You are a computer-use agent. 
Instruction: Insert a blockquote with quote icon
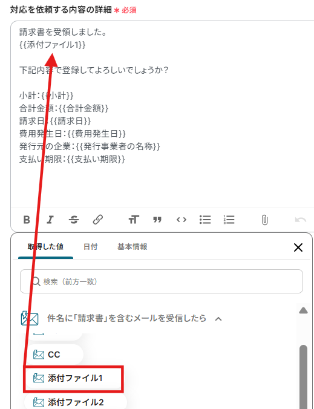[x=157, y=220]
